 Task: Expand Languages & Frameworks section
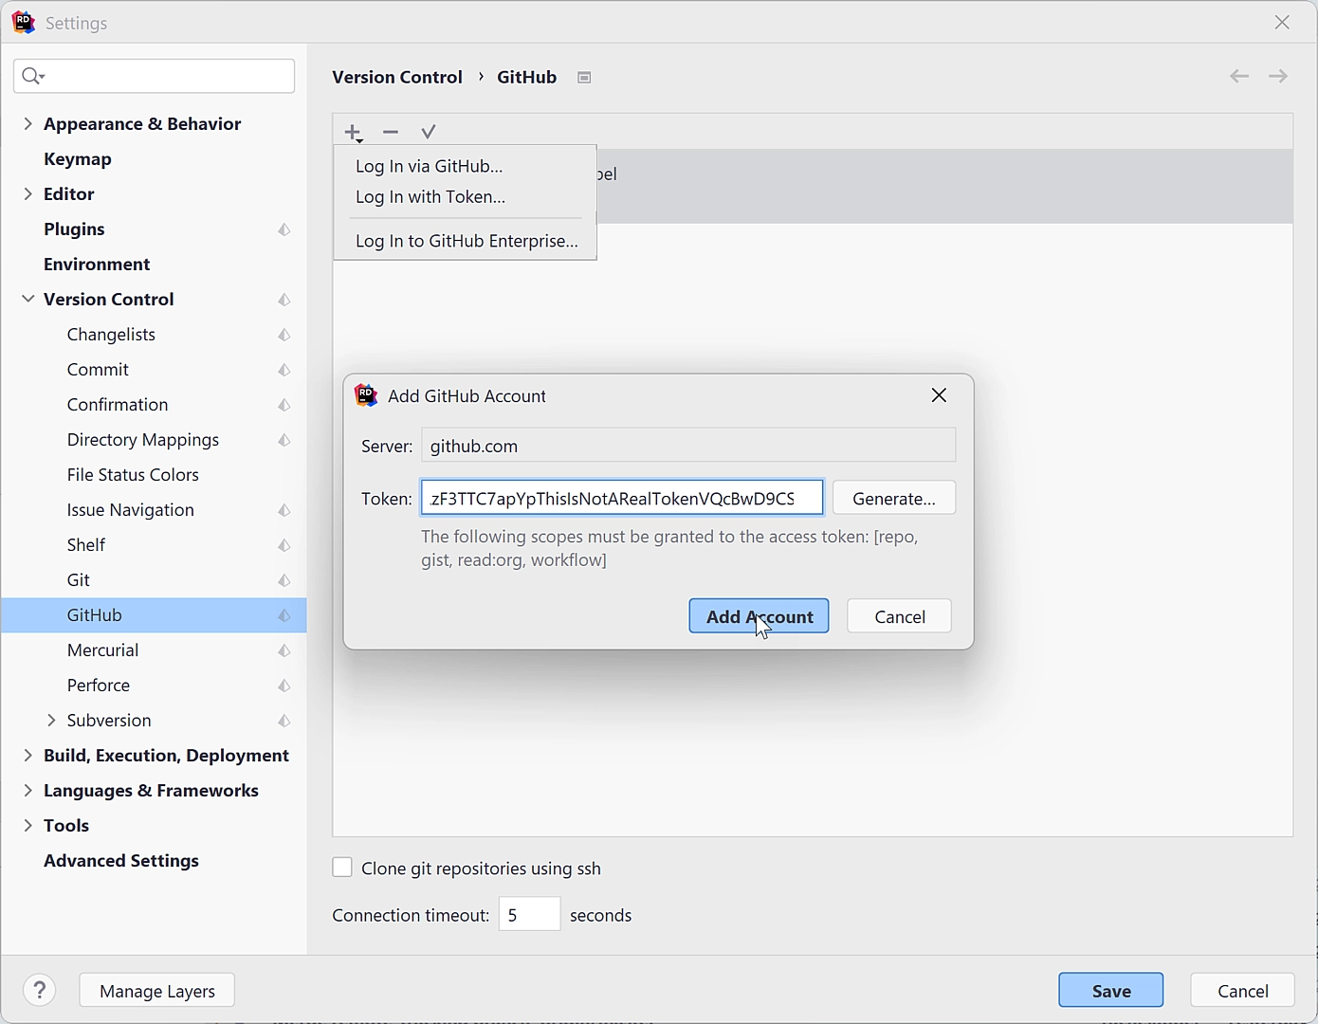[x=27, y=791]
